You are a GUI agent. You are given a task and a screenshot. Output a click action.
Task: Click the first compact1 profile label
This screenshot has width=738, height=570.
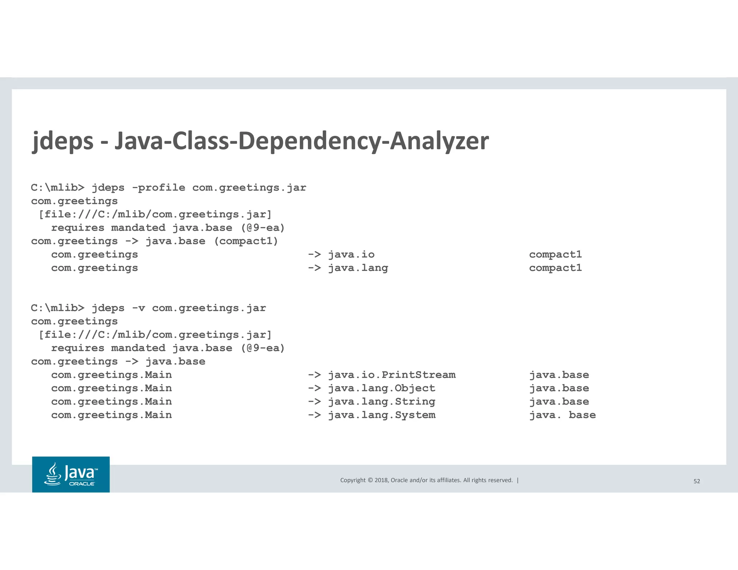click(555, 254)
